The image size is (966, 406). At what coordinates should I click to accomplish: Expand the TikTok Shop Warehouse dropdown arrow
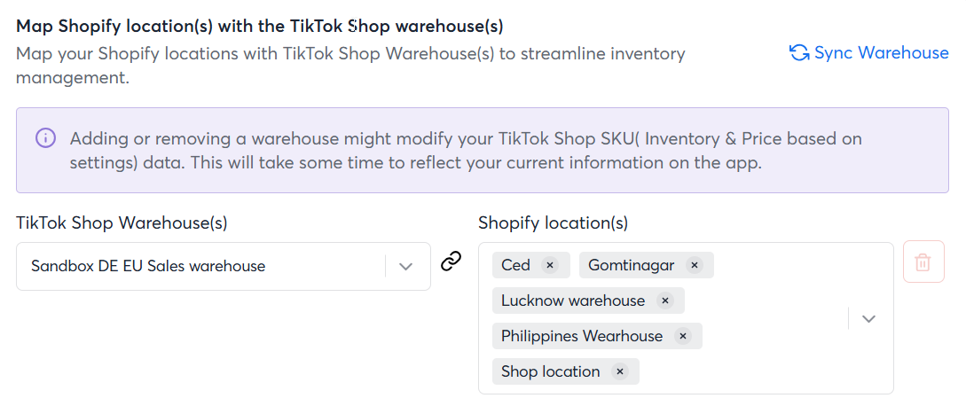pyautogui.click(x=406, y=266)
